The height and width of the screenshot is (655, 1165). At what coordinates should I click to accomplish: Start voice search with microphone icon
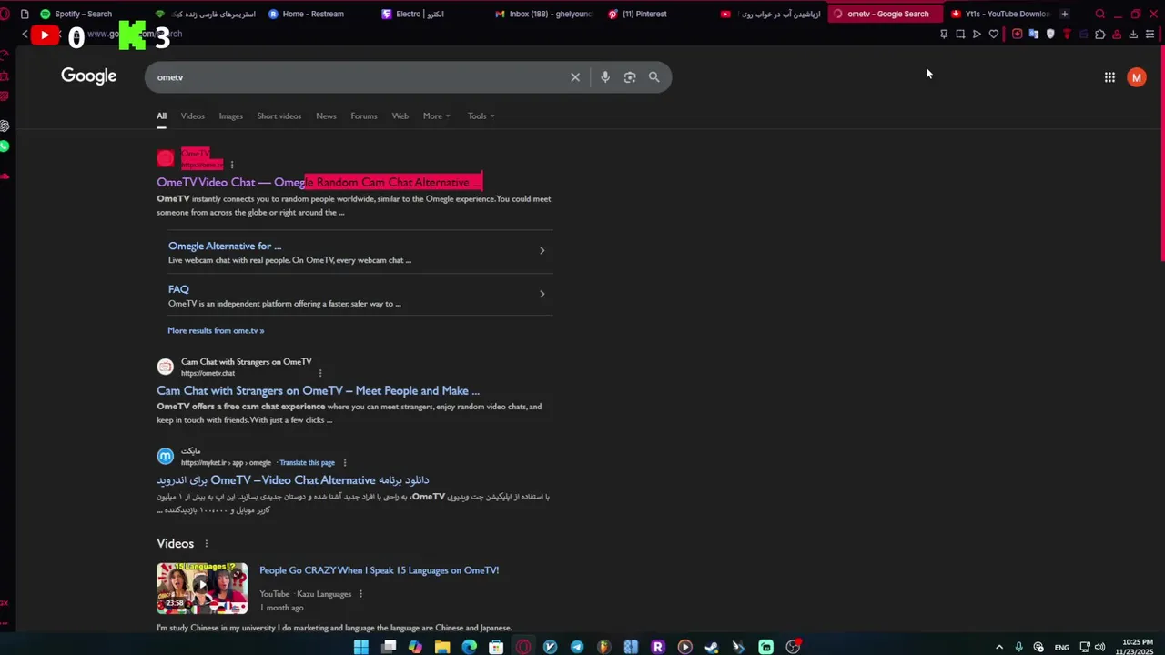[x=605, y=77]
